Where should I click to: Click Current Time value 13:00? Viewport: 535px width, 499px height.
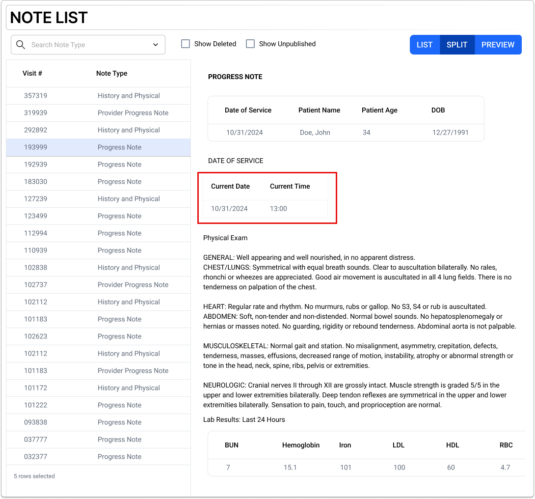coord(278,209)
